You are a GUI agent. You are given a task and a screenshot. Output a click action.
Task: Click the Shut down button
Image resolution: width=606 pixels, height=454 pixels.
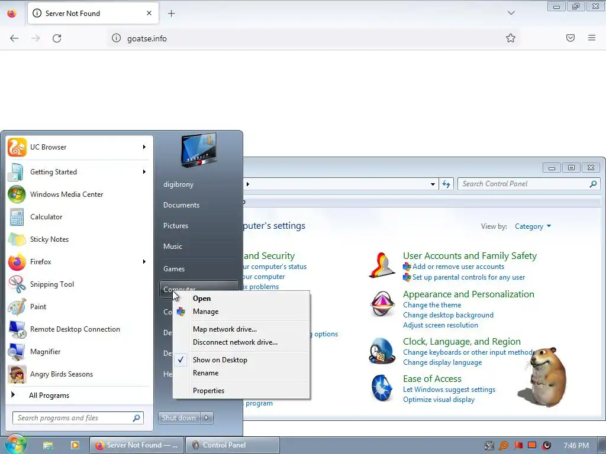coord(179,418)
